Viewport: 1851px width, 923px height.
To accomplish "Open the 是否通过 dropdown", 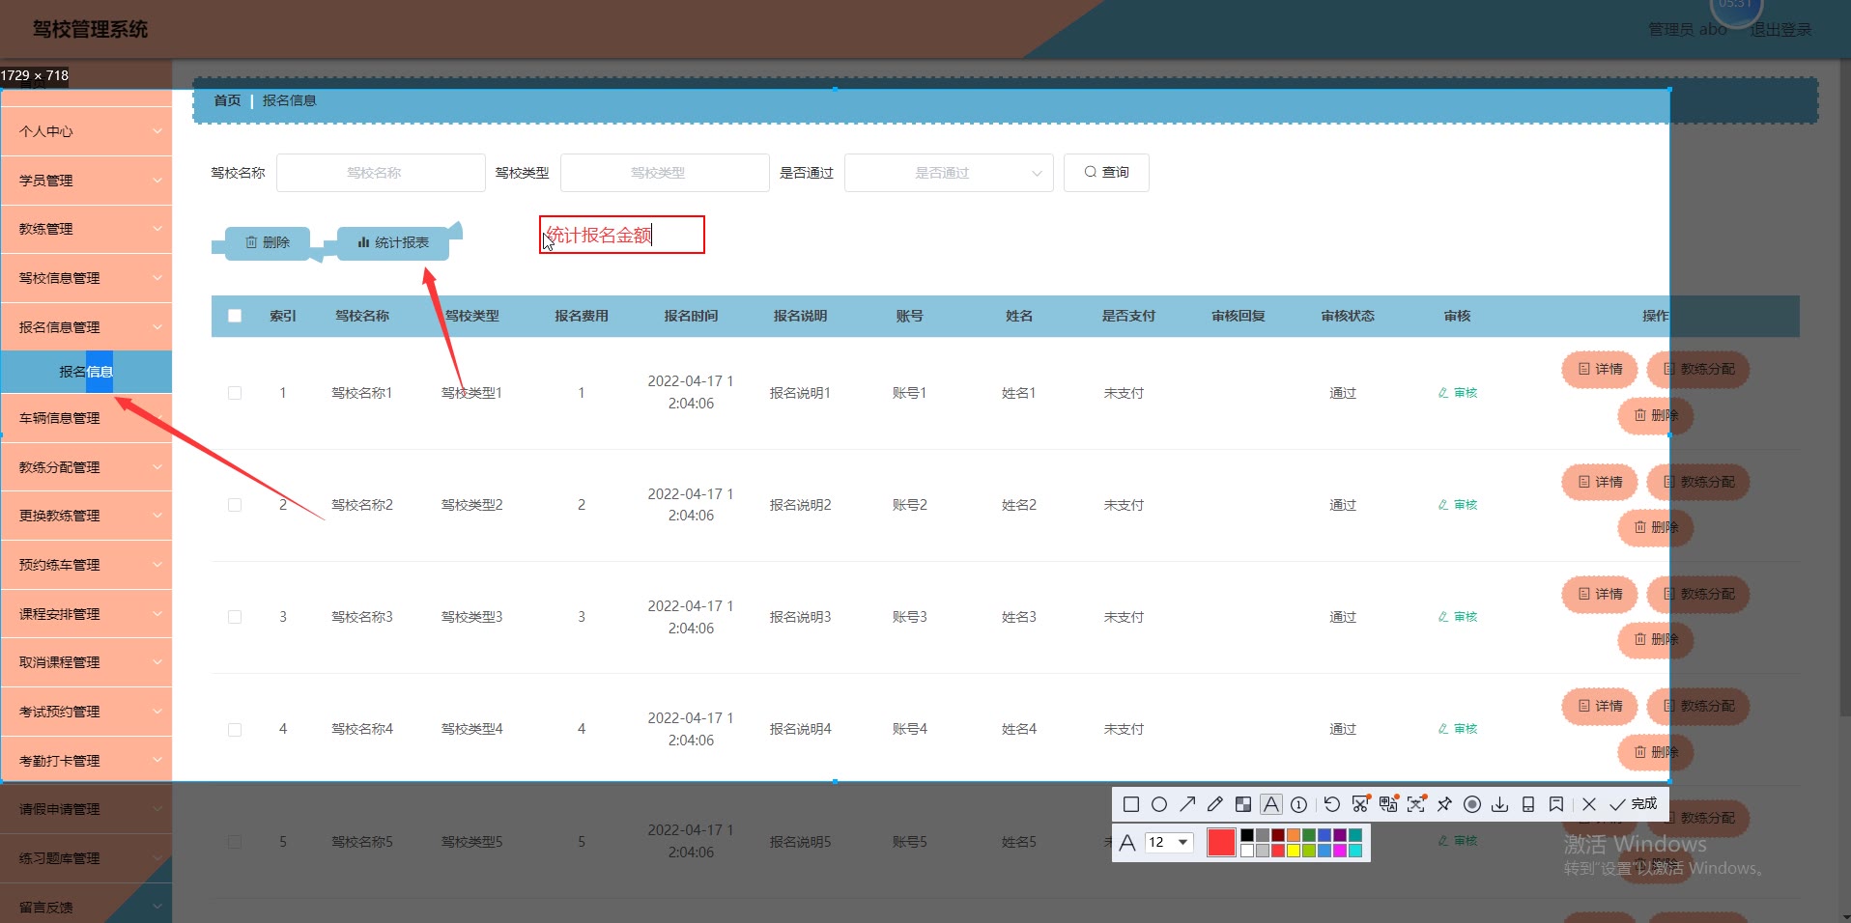I will [x=949, y=173].
